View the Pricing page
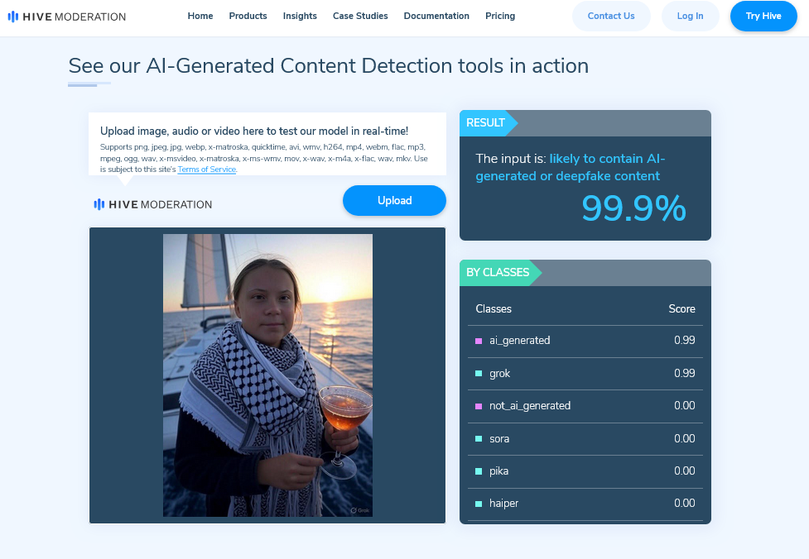The width and height of the screenshot is (809, 559). 500,16
